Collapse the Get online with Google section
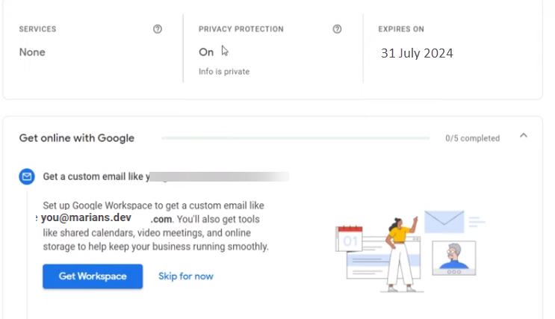Screen dimensions: 555x319 click(x=524, y=136)
